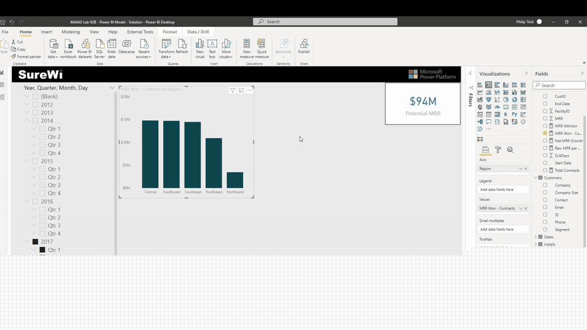The height and width of the screenshot is (330, 587).
Task: Choose the gauge visualization
Action: coord(497,107)
